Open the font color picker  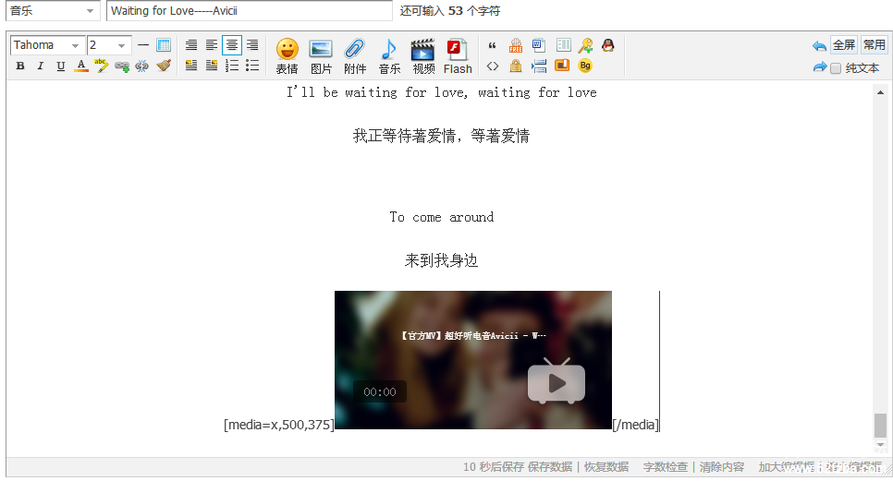(81, 66)
